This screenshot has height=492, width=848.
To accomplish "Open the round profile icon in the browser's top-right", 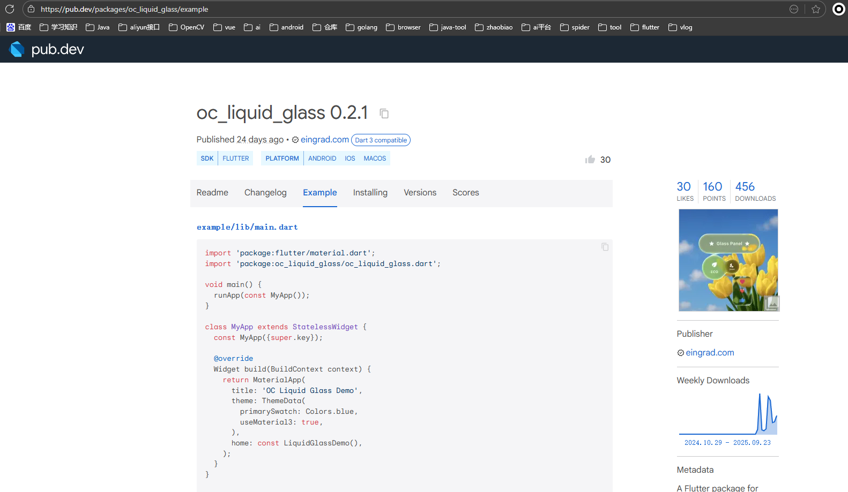I will pos(839,9).
